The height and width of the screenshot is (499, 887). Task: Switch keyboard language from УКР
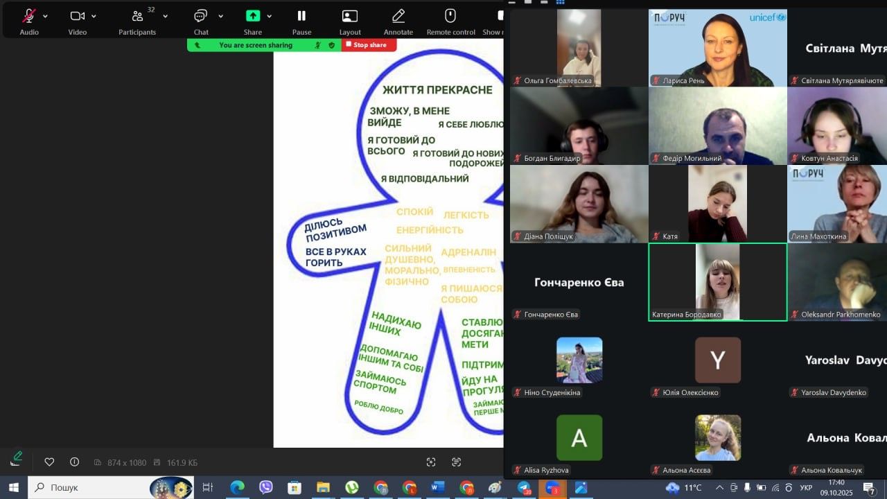(806, 488)
